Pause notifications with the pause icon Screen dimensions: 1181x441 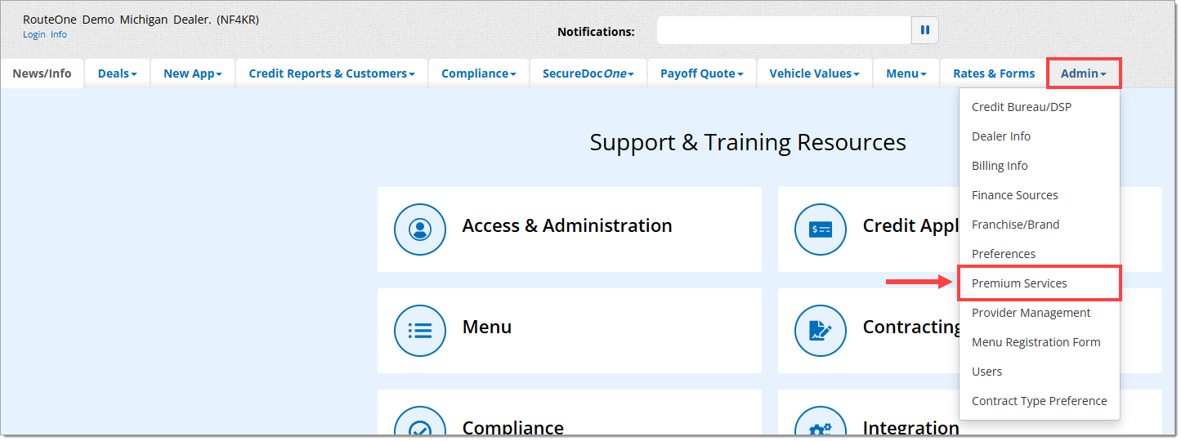click(925, 30)
